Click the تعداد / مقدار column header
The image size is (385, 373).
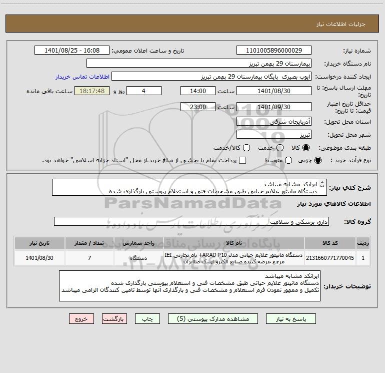[x=89, y=243]
